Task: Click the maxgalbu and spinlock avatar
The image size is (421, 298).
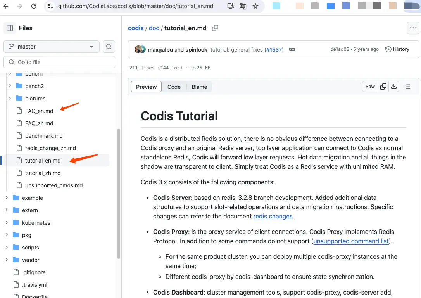Action: point(140,49)
